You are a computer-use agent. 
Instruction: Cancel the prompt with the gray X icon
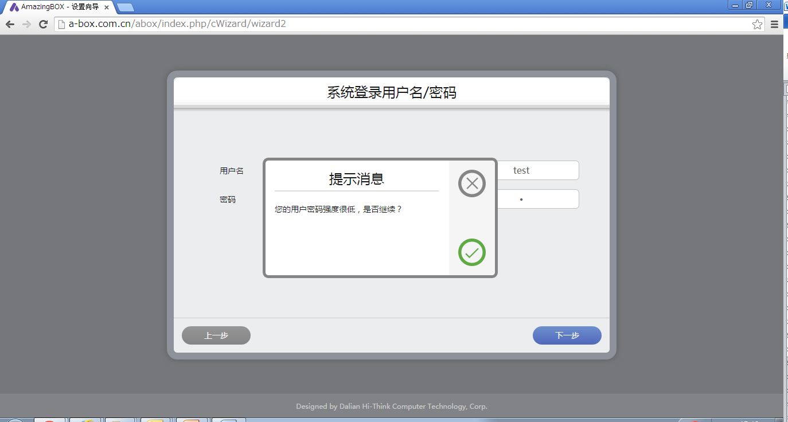point(471,183)
